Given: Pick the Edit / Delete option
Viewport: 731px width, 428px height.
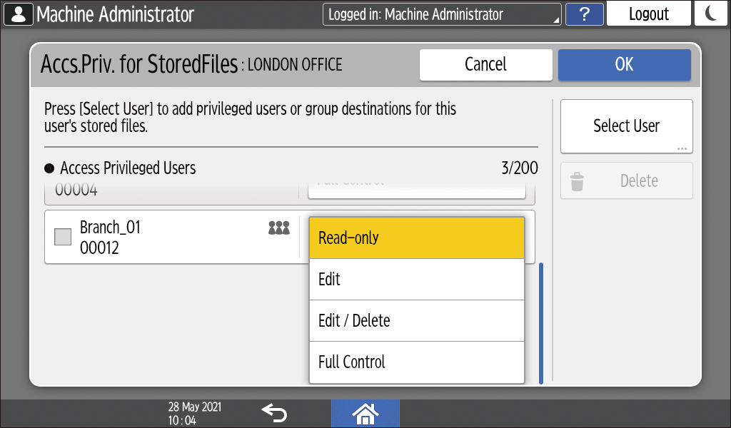Looking at the screenshot, I should [416, 320].
